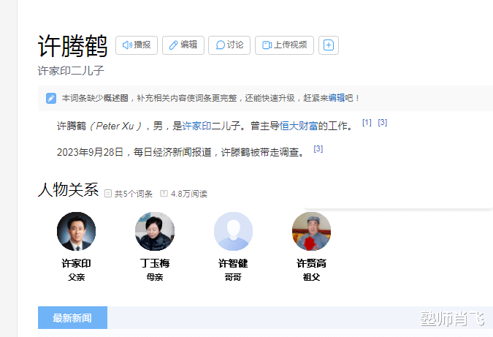Open 许家印 father portrait thumbnail
Image resolution: width=493 pixels, height=337 pixels.
(x=77, y=231)
